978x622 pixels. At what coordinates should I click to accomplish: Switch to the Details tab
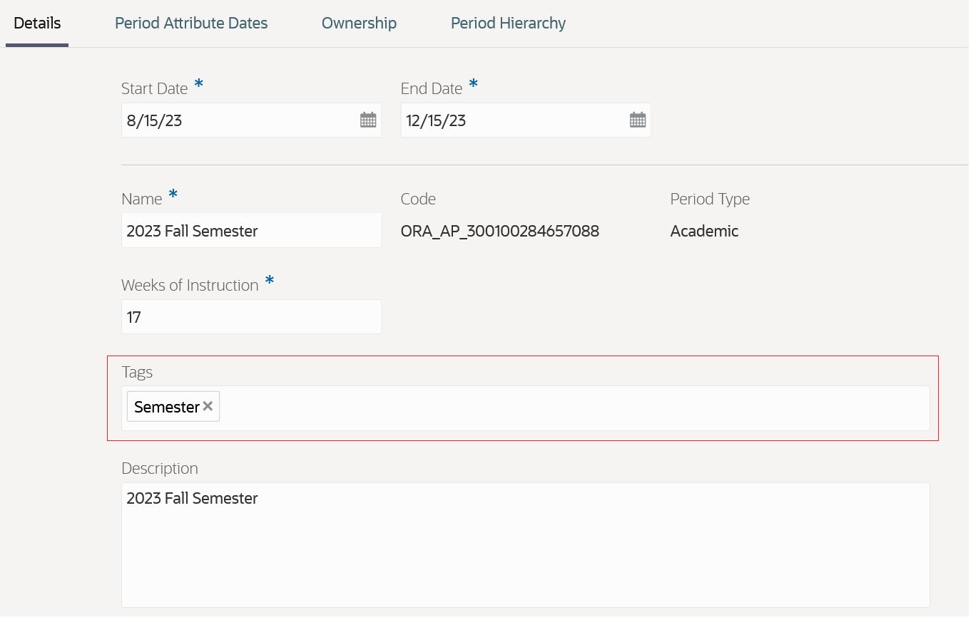click(37, 23)
